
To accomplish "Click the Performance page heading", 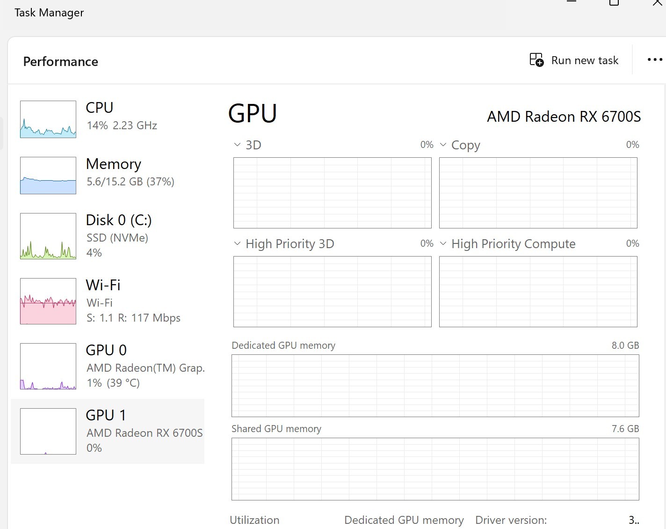I will coord(61,61).
